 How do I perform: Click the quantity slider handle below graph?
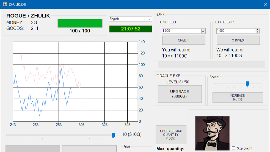pos(113,135)
